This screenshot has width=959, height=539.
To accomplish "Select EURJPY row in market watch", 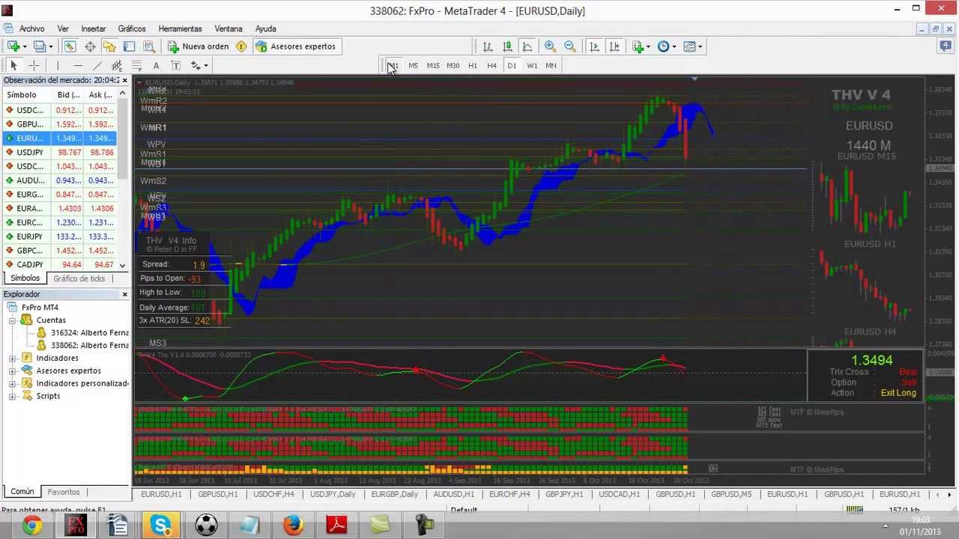I will (x=59, y=237).
